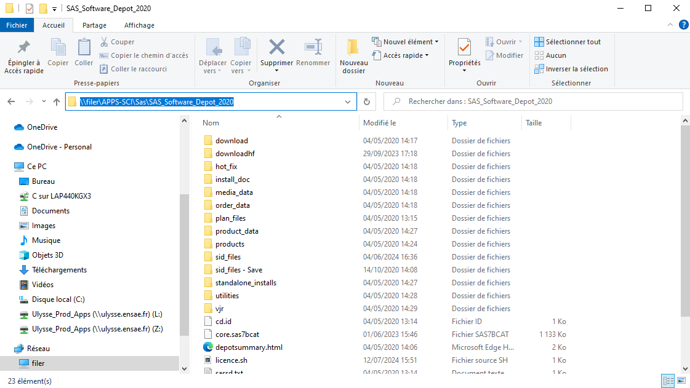The image size is (690, 388).
Task: Select cd.id file icon
Action: [208, 321]
